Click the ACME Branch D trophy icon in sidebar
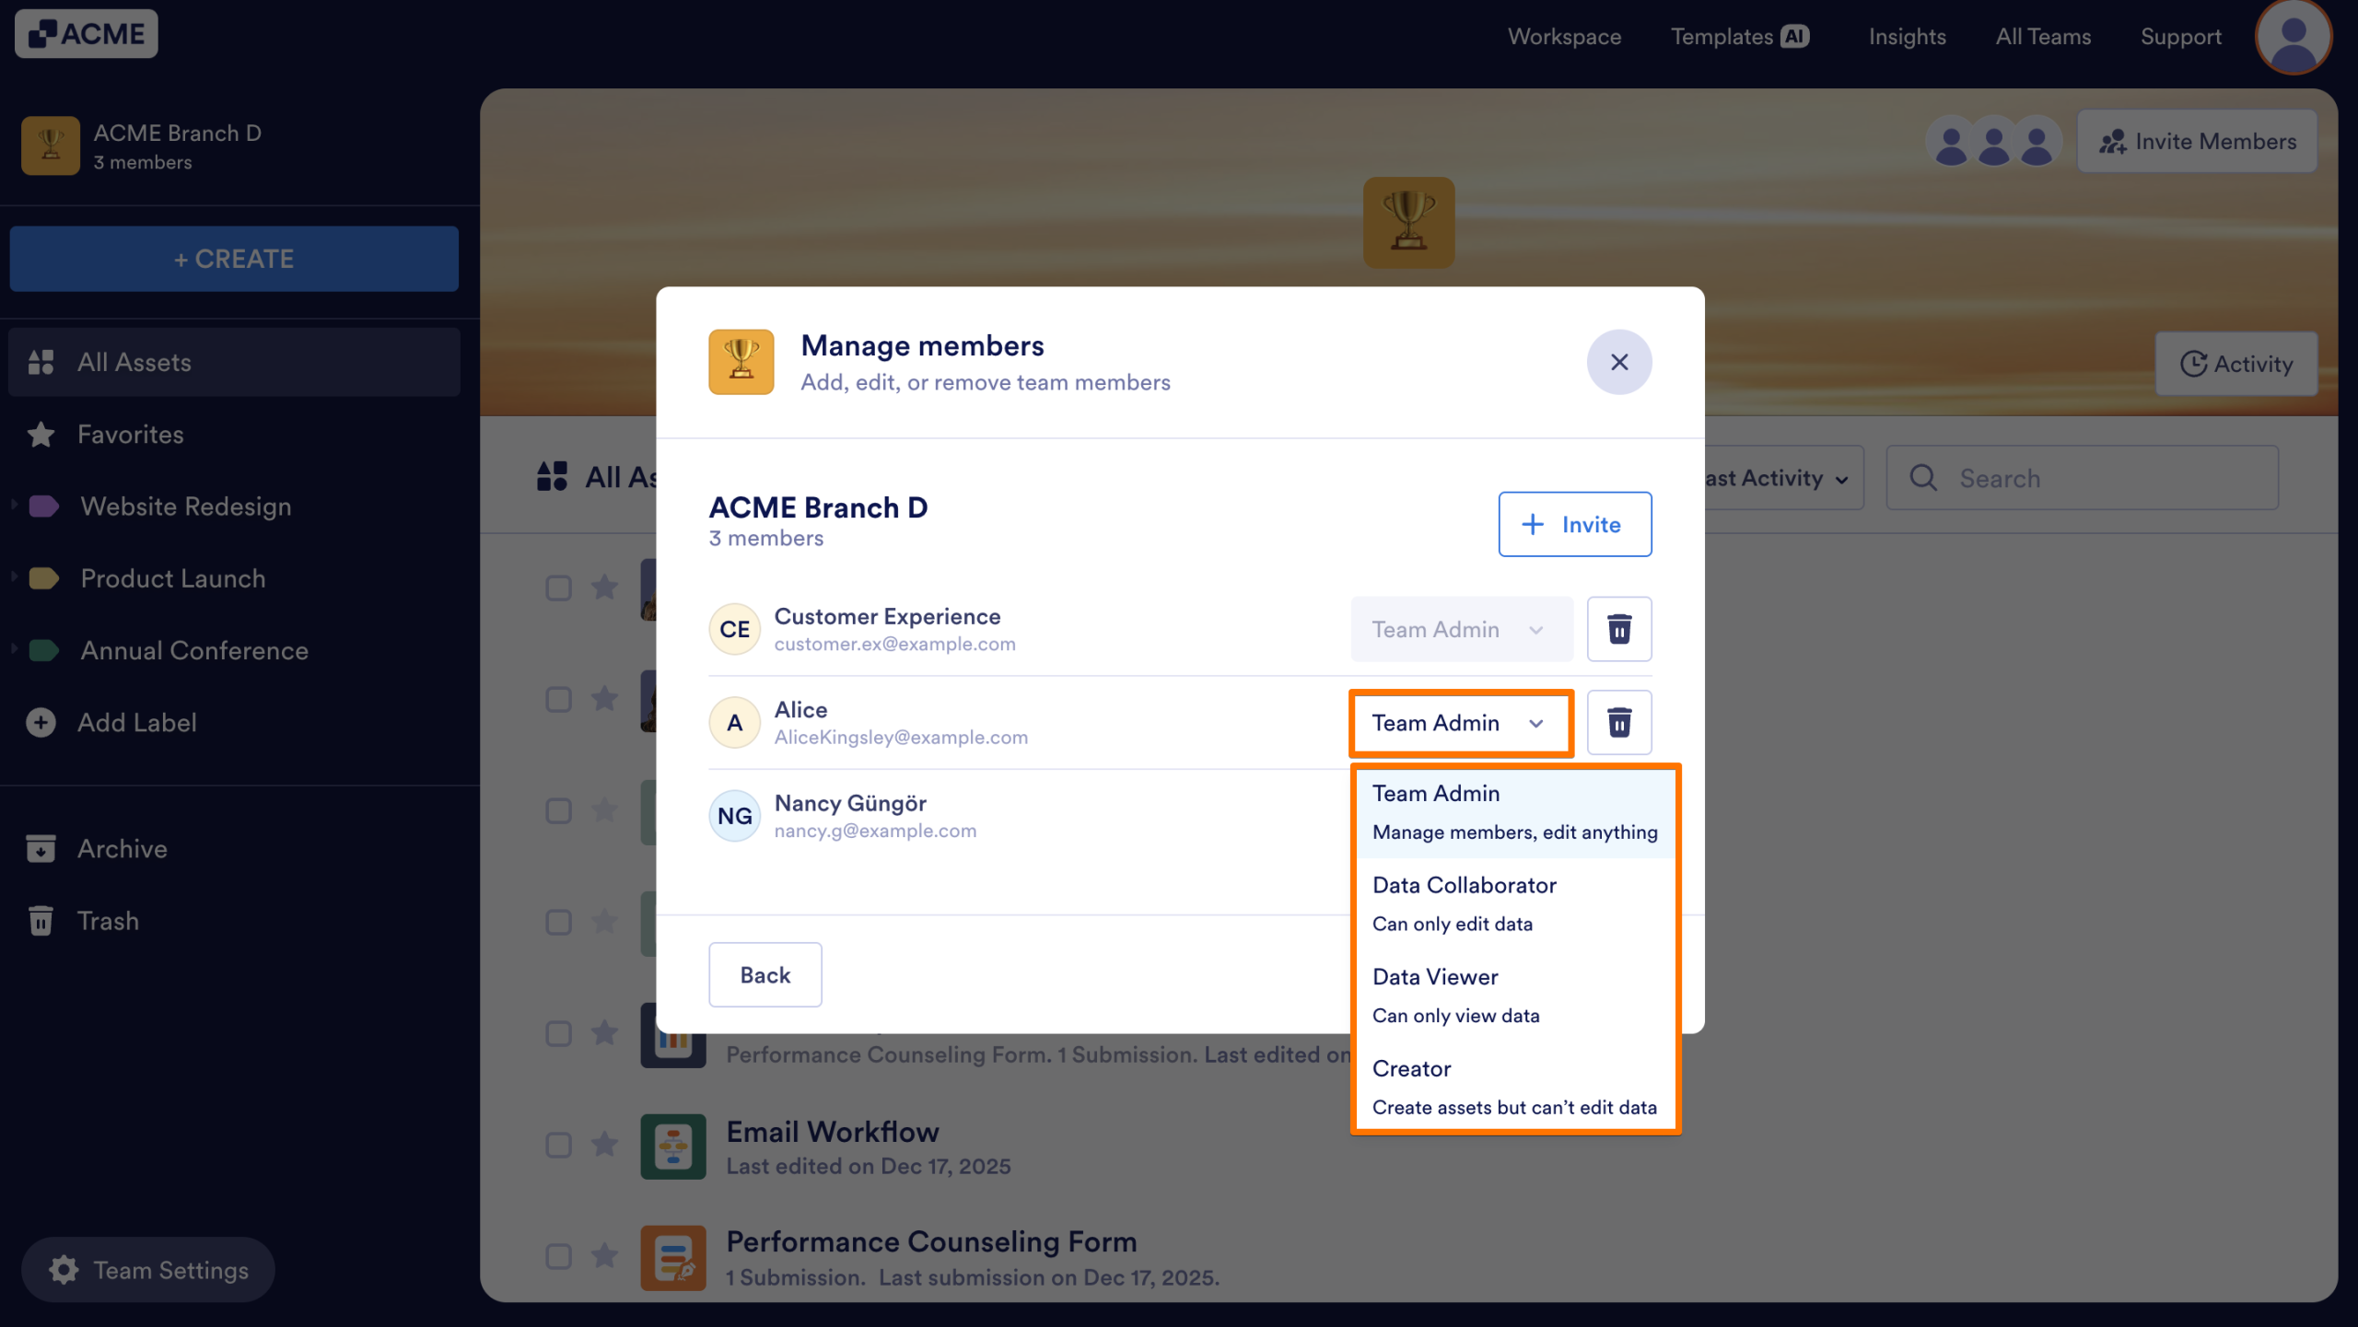Viewport: 2358px width, 1327px height. click(51, 146)
